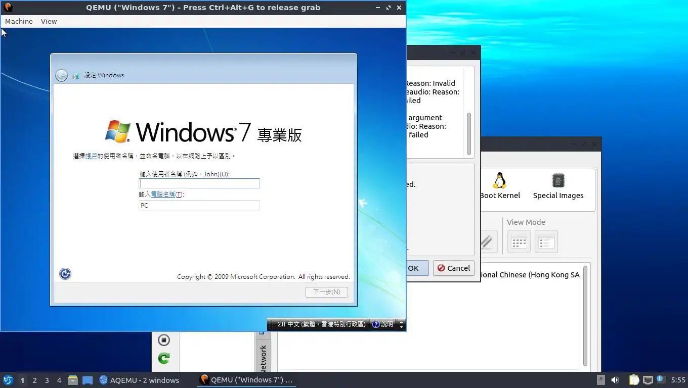Screen dimensions: 688x388
Task: Switch AQEMU view mode to list
Action: 546,241
